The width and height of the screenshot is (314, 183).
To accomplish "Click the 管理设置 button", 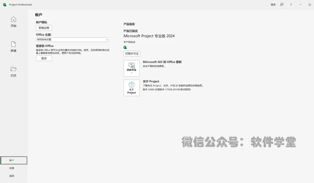I will click(44, 28).
